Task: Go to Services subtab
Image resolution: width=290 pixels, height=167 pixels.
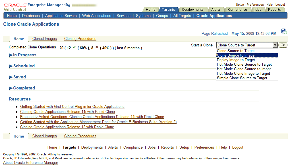Action: click(123, 16)
